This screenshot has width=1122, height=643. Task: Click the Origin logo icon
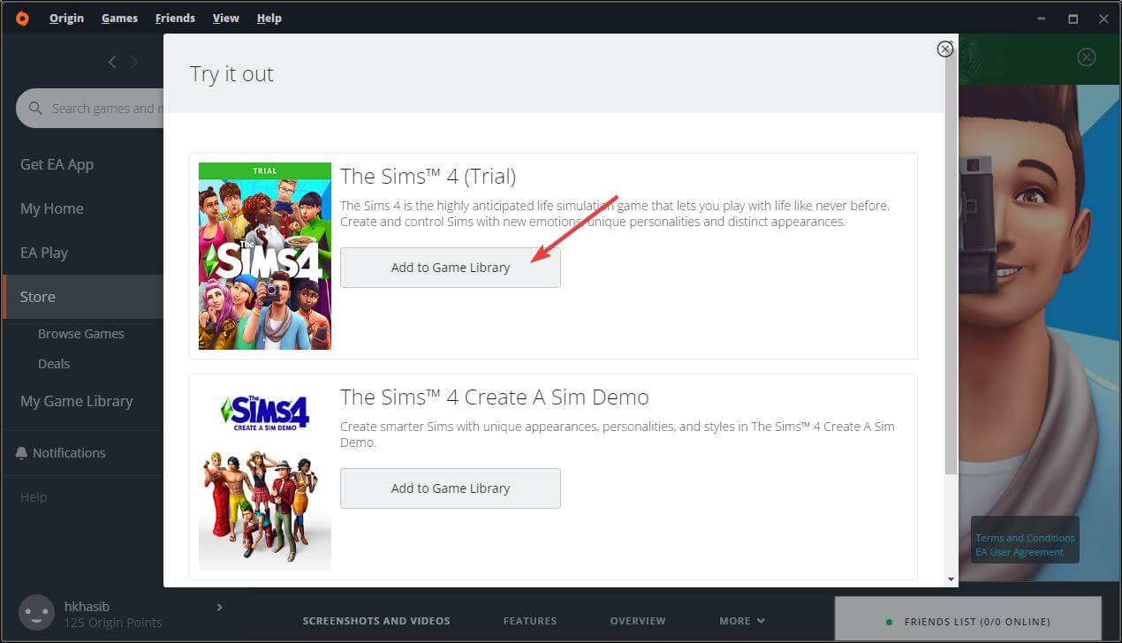[22, 18]
